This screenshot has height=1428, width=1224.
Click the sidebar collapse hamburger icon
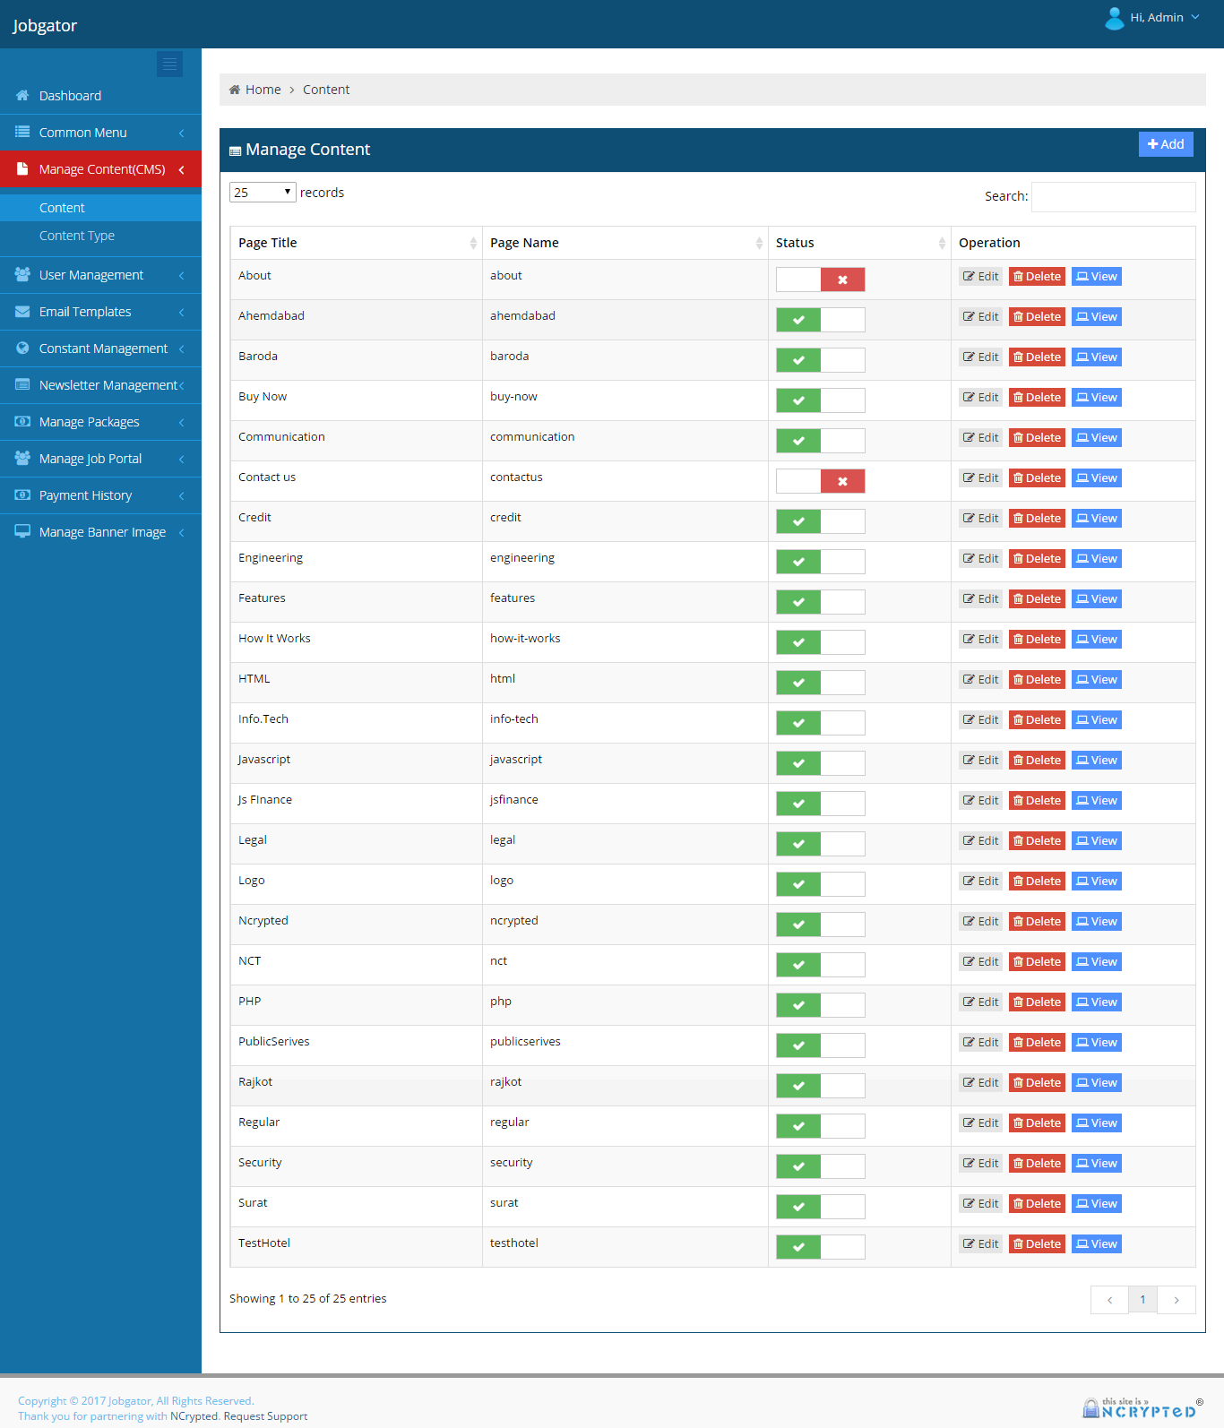pyautogui.click(x=169, y=65)
